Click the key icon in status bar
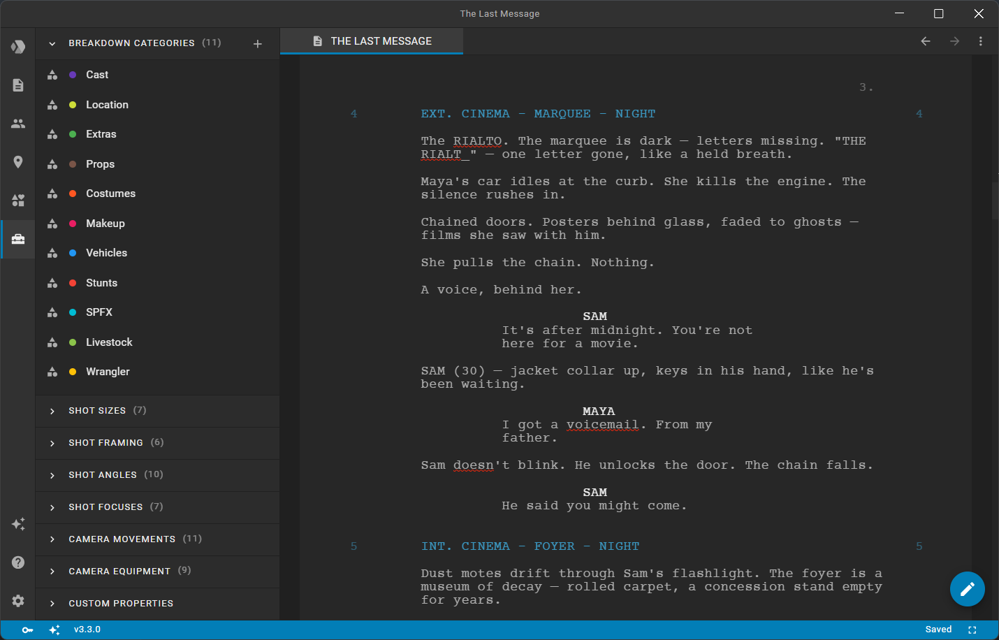The image size is (999, 640). click(x=27, y=630)
